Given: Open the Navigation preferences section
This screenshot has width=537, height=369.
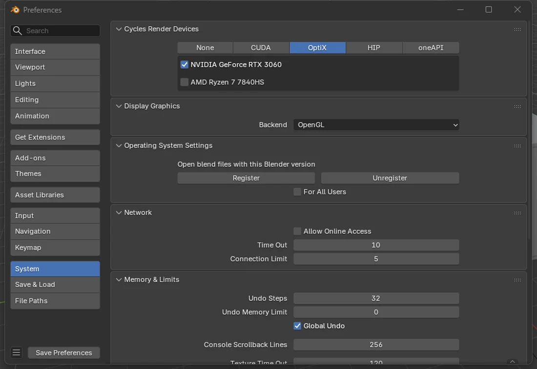Looking at the screenshot, I should pyautogui.click(x=55, y=231).
